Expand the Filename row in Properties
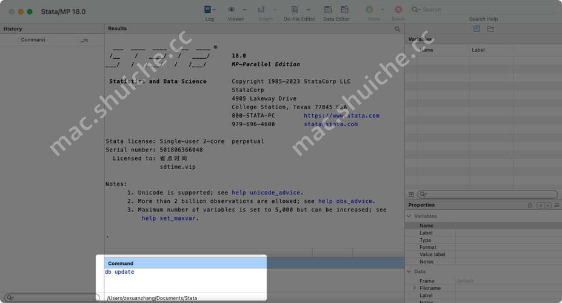562x303 pixels. (x=415, y=288)
